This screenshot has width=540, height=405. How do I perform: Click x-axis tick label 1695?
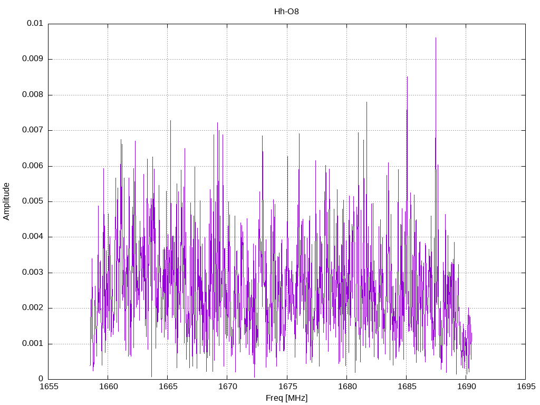526,387
